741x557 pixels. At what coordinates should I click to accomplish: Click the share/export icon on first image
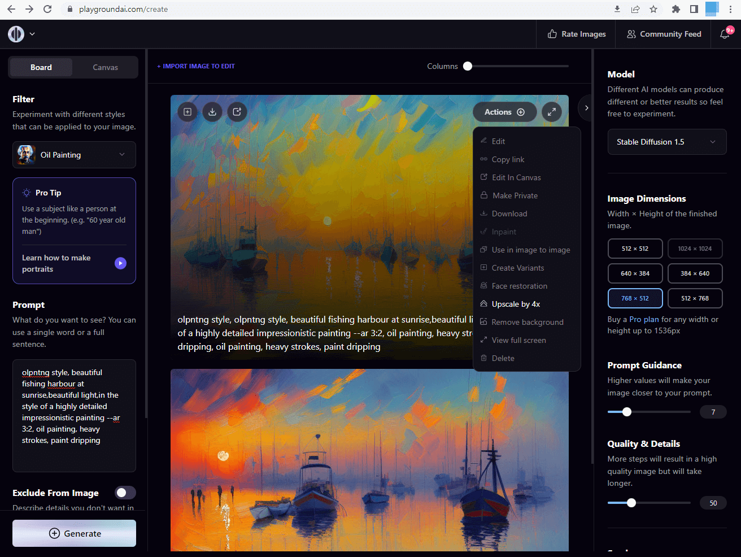pos(237,112)
